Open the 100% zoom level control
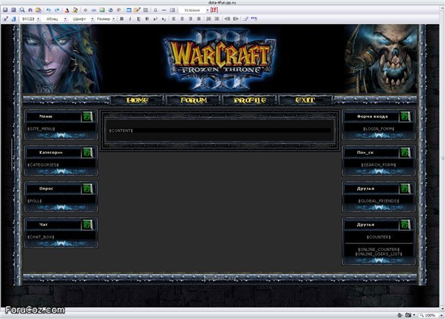This screenshot has width=445, height=319. pyautogui.click(x=430, y=315)
